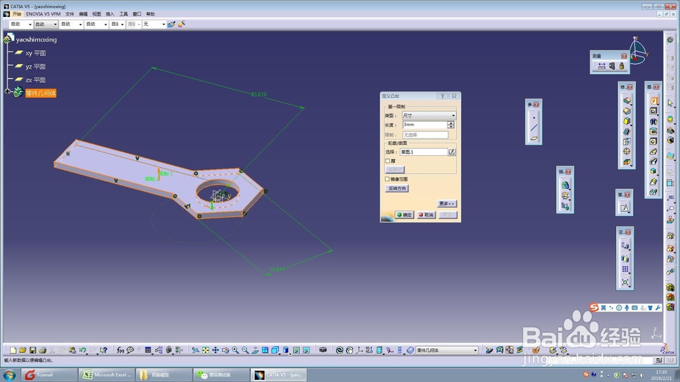Image resolution: width=680 pixels, height=382 pixels.
Task: Click the multi-view window icon
Action: 265,350
